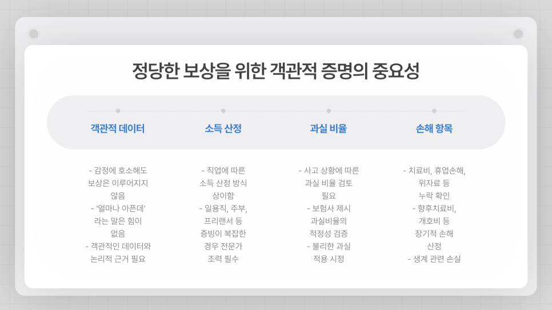Click the line '- 향후치료비,'
The height and width of the screenshot is (310, 552).
tap(434, 208)
